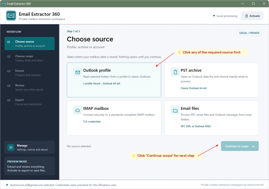
Task: Click status bar message about technocom.sk@gmail.com
Action: point(63,185)
